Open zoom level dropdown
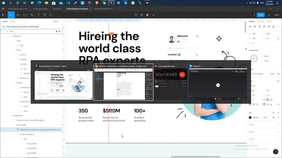The height and width of the screenshot is (158, 282). [x=277, y=15]
